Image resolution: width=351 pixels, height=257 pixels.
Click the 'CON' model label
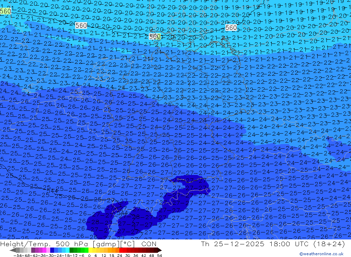149,244
